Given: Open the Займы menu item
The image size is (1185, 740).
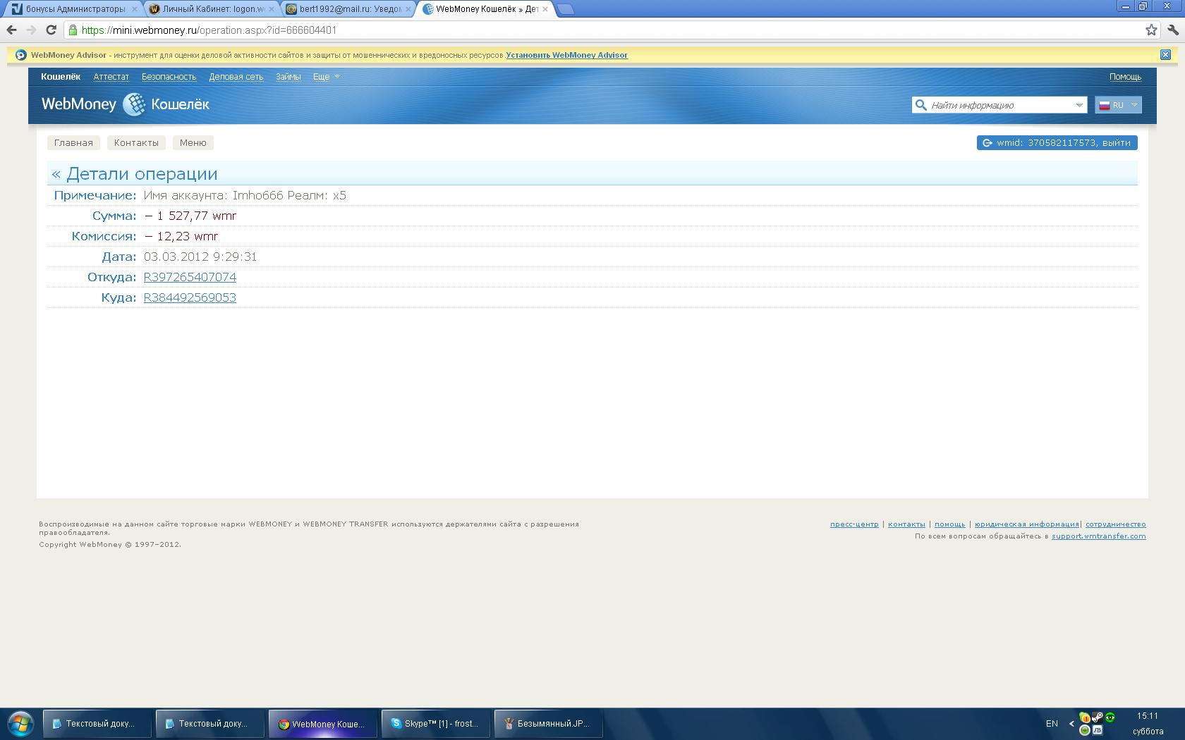Looking at the screenshot, I should [x=288, y=76].
